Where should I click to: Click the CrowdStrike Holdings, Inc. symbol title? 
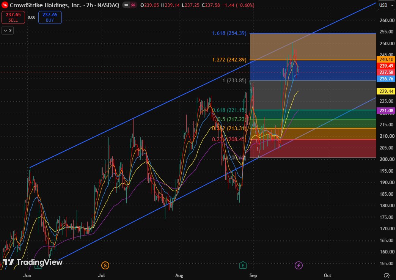point(46,5)
